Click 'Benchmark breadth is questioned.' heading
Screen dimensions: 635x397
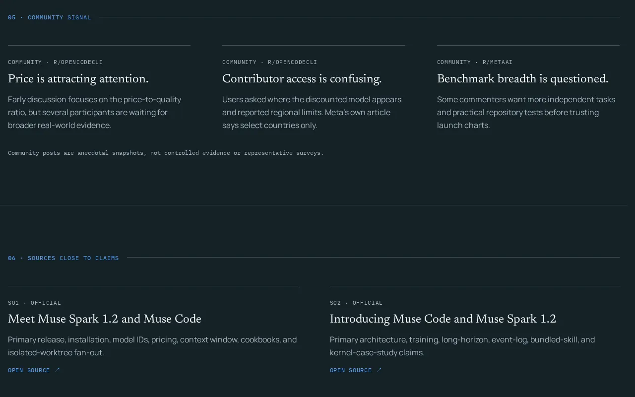click(522, 78)
